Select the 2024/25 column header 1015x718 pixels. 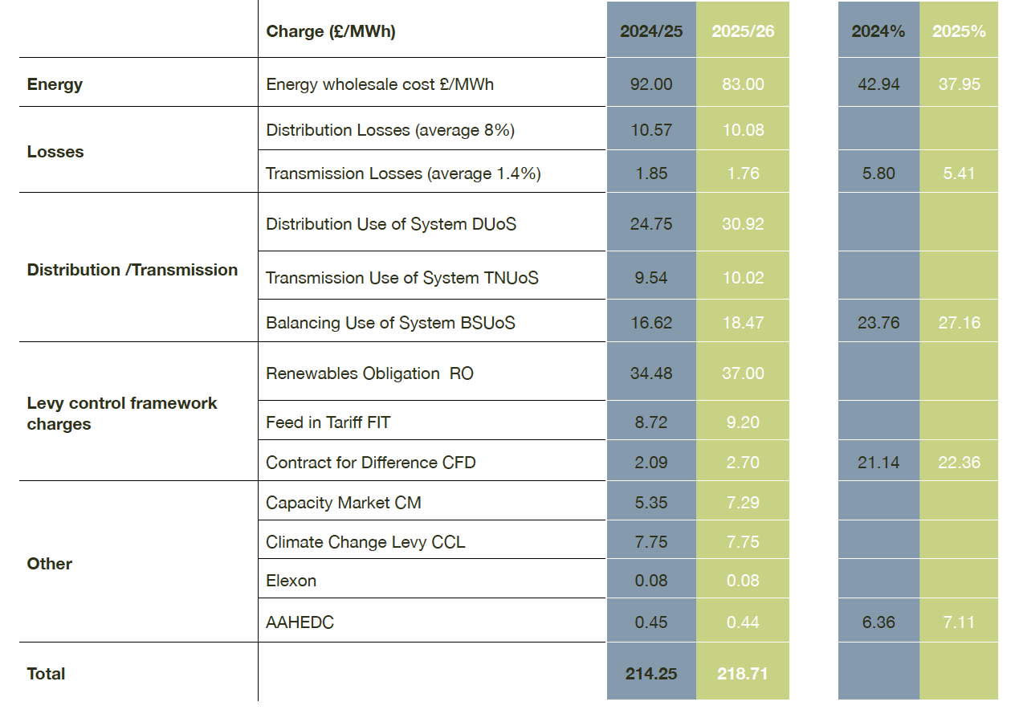coord(651,32)
